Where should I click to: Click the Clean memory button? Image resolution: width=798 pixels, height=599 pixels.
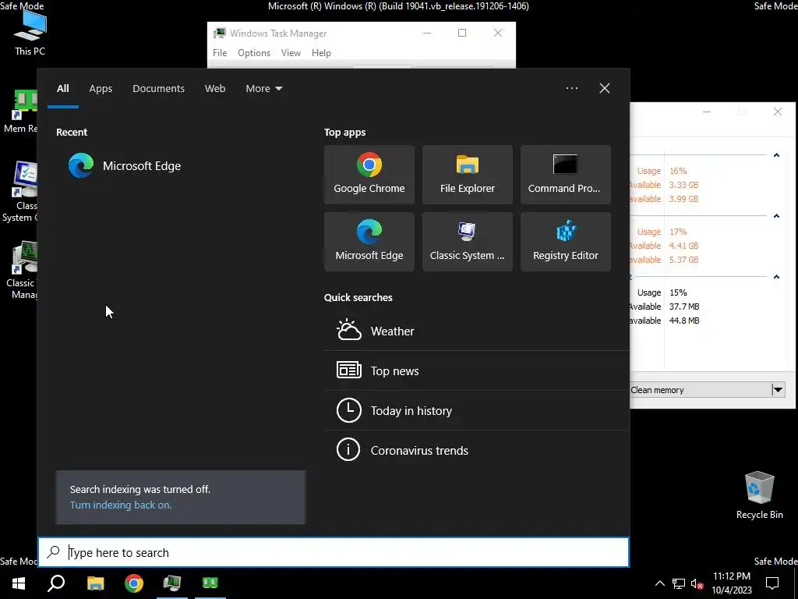(x=700, y=390)
